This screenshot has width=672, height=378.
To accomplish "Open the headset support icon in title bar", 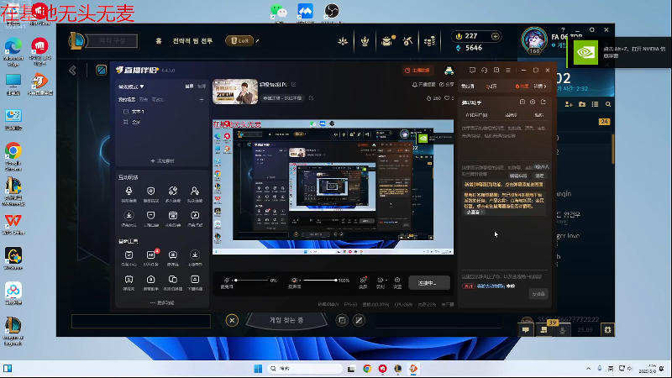I will (485, 70).
